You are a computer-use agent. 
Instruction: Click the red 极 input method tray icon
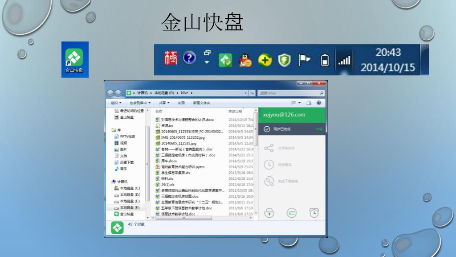pyautogui.click(x=171, y=58)
